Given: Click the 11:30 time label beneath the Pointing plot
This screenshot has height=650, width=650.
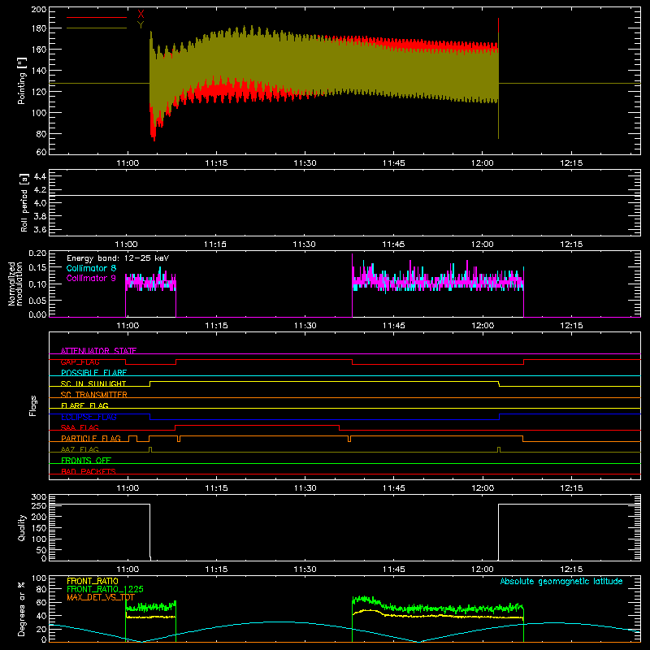Looking at the screenshot, I should pyautogui.click(x=305, y=163).
